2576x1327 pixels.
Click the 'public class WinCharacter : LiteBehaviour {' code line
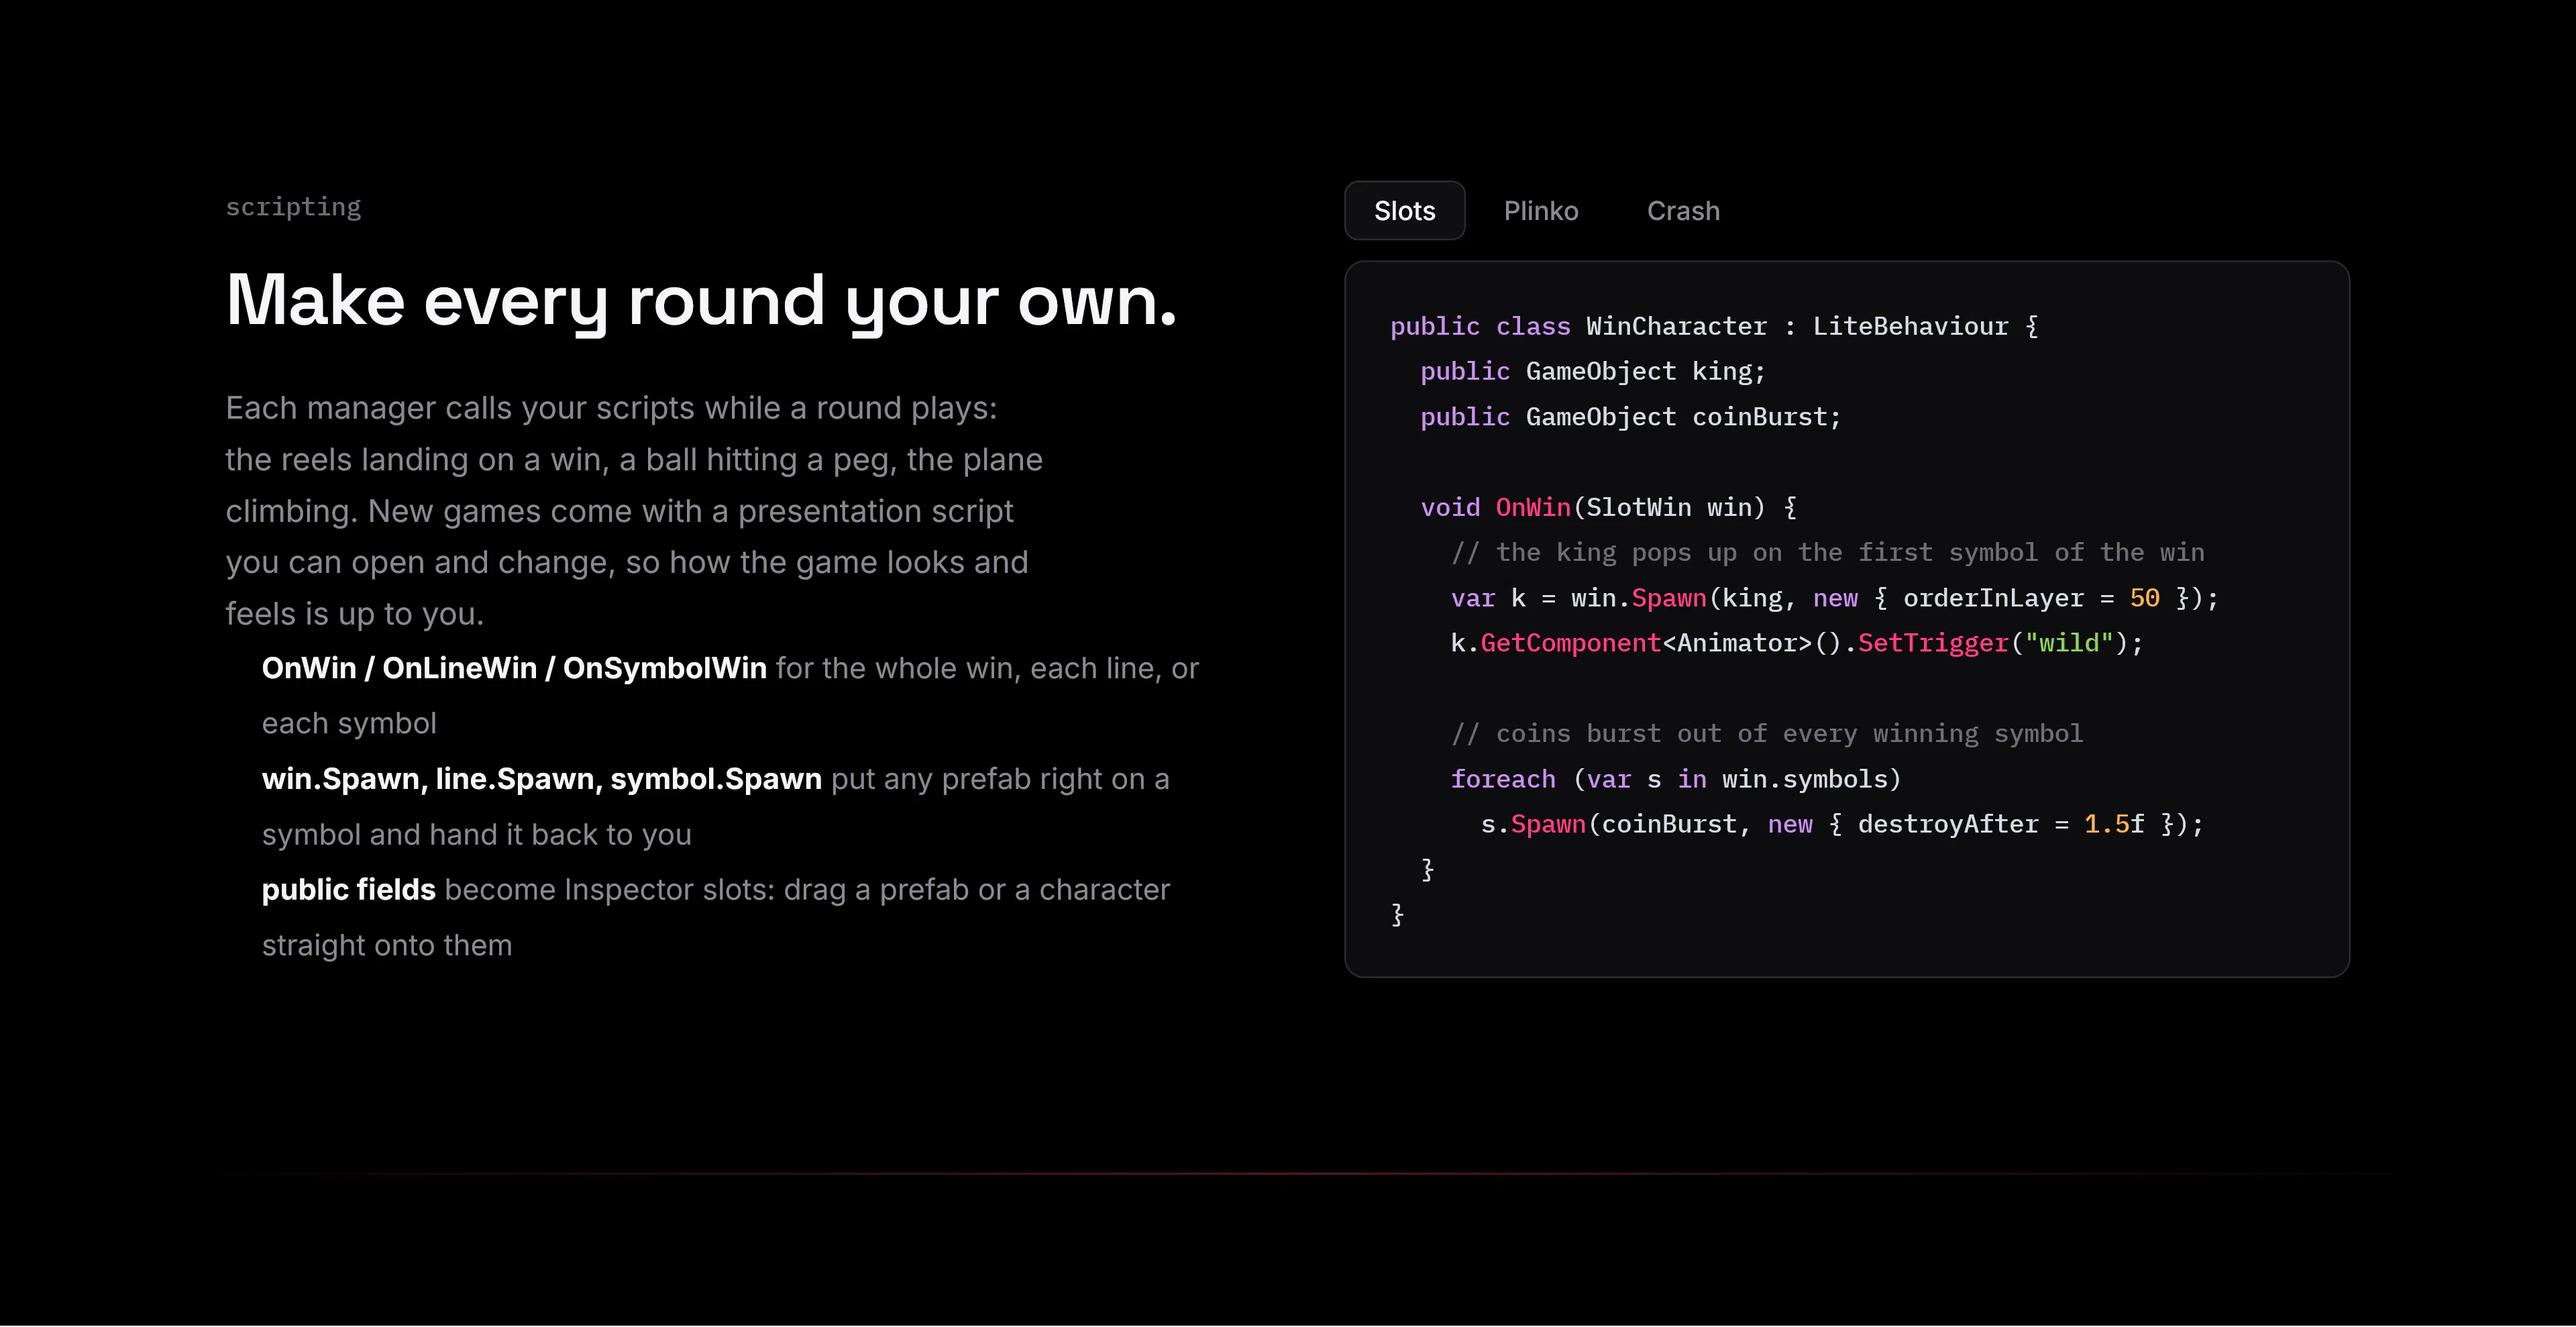coord(1714,327)
